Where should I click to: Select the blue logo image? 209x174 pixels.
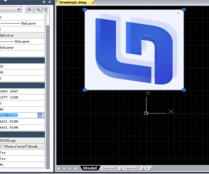(134, 50)
